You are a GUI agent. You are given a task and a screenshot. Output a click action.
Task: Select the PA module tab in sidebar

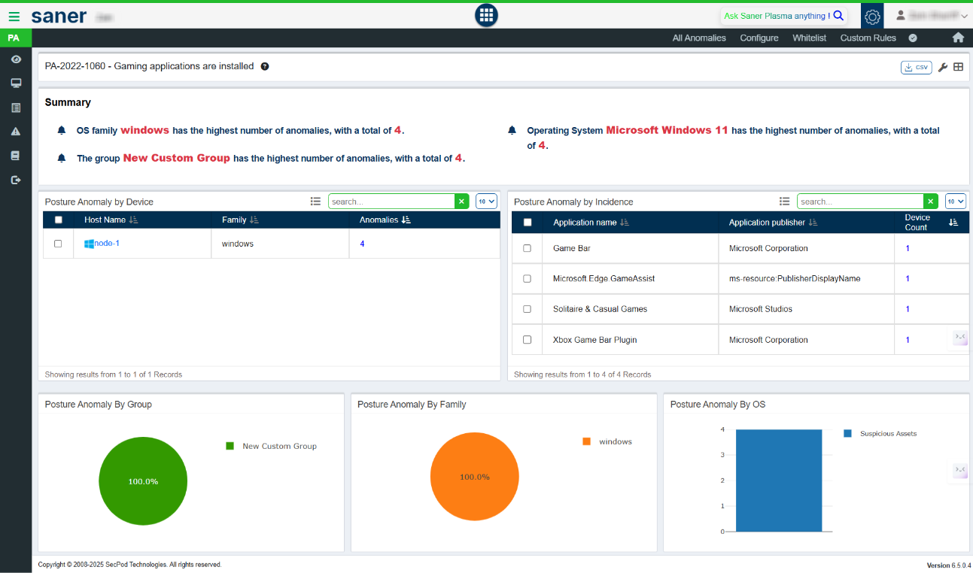14,38
